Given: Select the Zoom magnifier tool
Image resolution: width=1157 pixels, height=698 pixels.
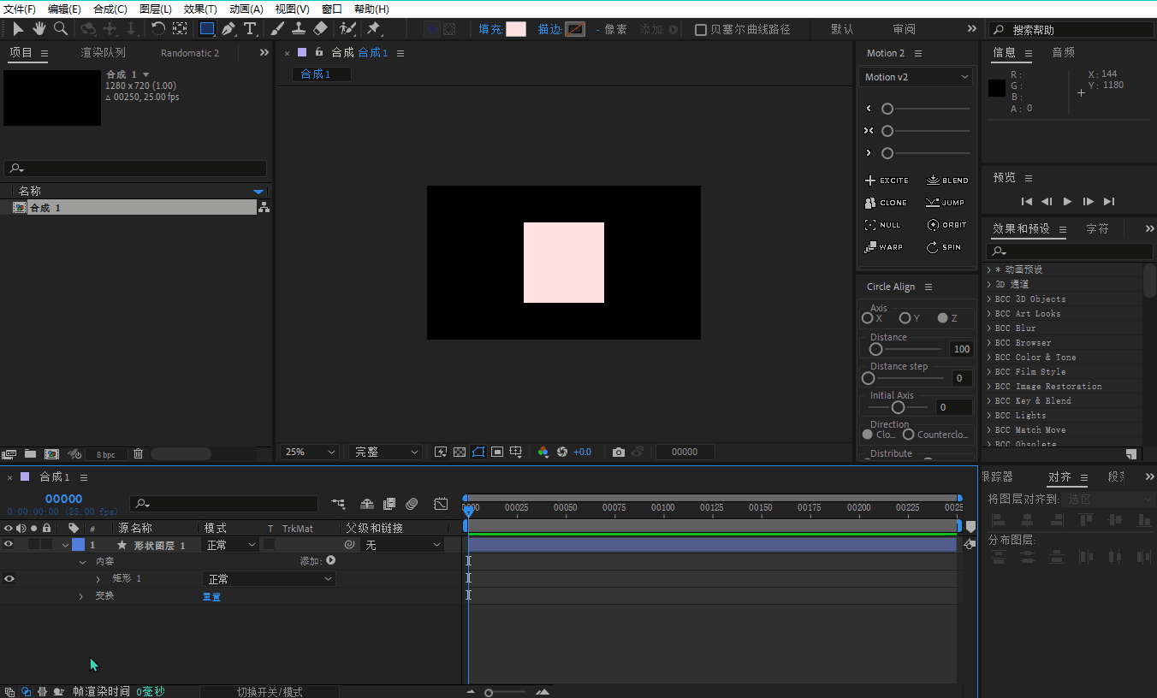Looking at the screenshot, I should tap(61, 28).
